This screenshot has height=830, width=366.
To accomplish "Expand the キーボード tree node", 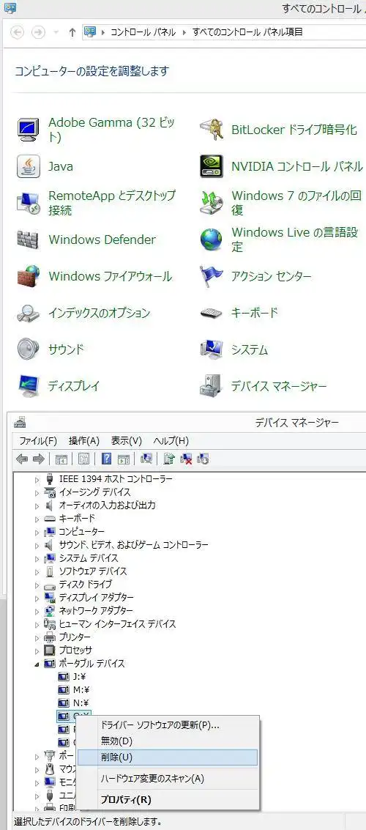I will pyautogui.click(x=37, y=519).
